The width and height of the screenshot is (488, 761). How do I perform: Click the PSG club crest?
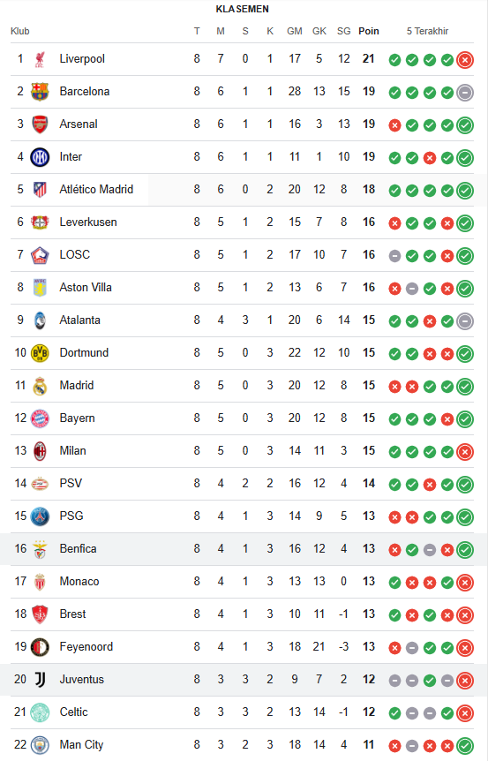coord(40,516)
